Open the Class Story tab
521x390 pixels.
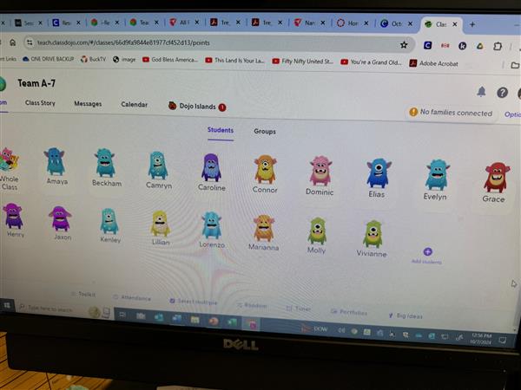click(40, 103)
